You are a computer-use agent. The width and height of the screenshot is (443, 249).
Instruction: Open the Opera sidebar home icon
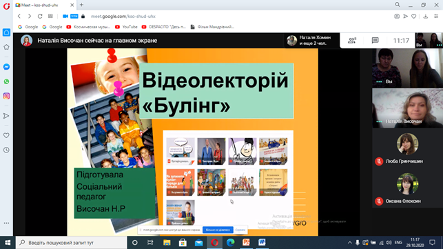pos(6,32)
